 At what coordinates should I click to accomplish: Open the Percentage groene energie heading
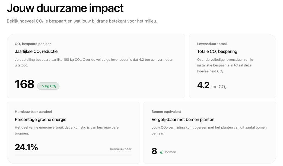coord(41,120)
